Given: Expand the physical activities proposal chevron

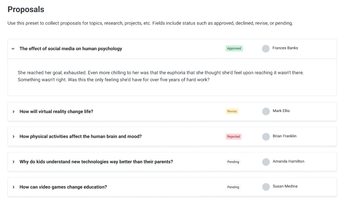Looking at the screenshot, I should coord(14,137).
